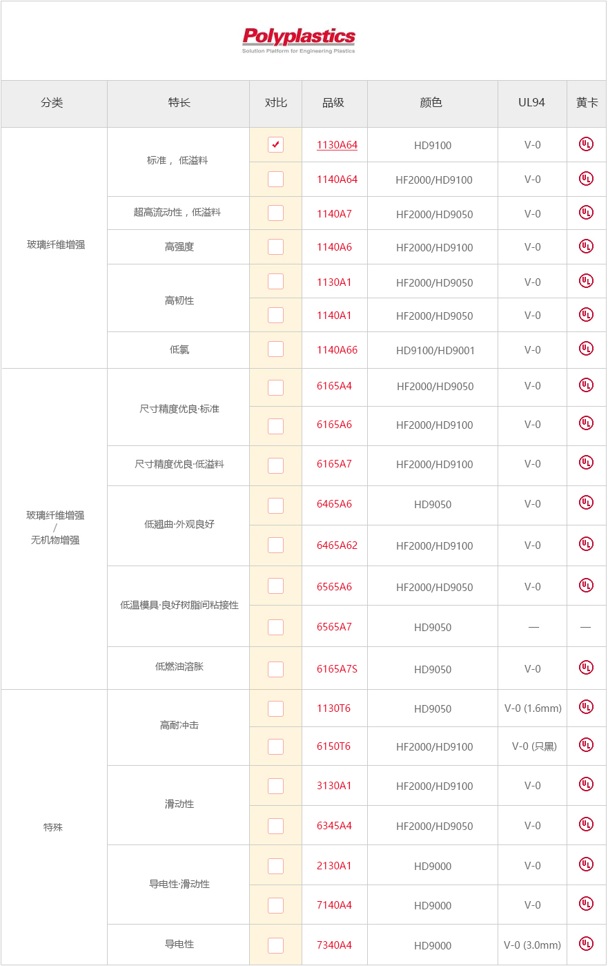
Task: Click the 对比 column header
Action: [x=276, y=103]
